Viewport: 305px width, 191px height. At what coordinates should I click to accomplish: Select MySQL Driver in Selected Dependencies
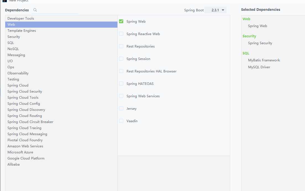pyautogui.click(x=259, y=67)
